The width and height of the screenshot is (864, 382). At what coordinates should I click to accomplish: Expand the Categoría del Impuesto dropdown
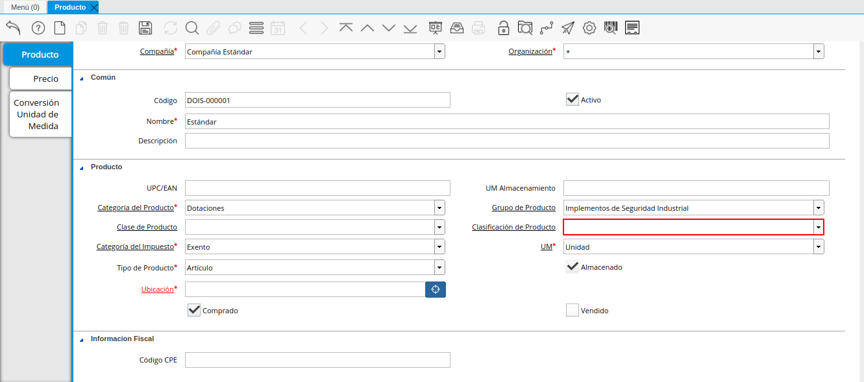(439, 247)
